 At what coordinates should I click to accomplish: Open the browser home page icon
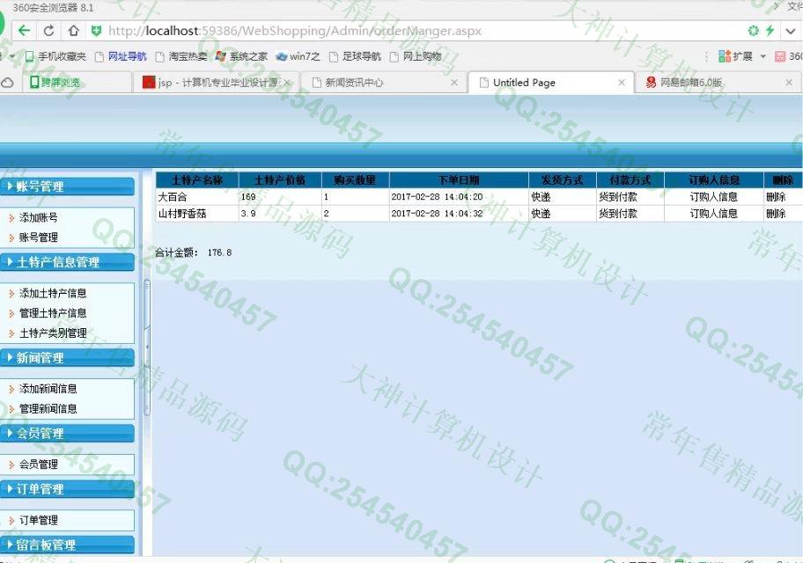tap(74, 31)
